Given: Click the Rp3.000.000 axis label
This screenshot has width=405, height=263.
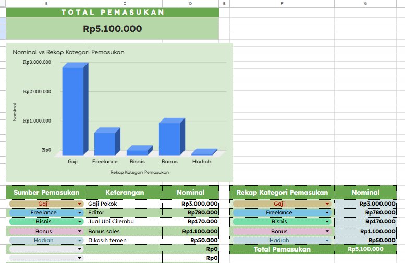Looking at the screenshot, I should pos(37,62).
